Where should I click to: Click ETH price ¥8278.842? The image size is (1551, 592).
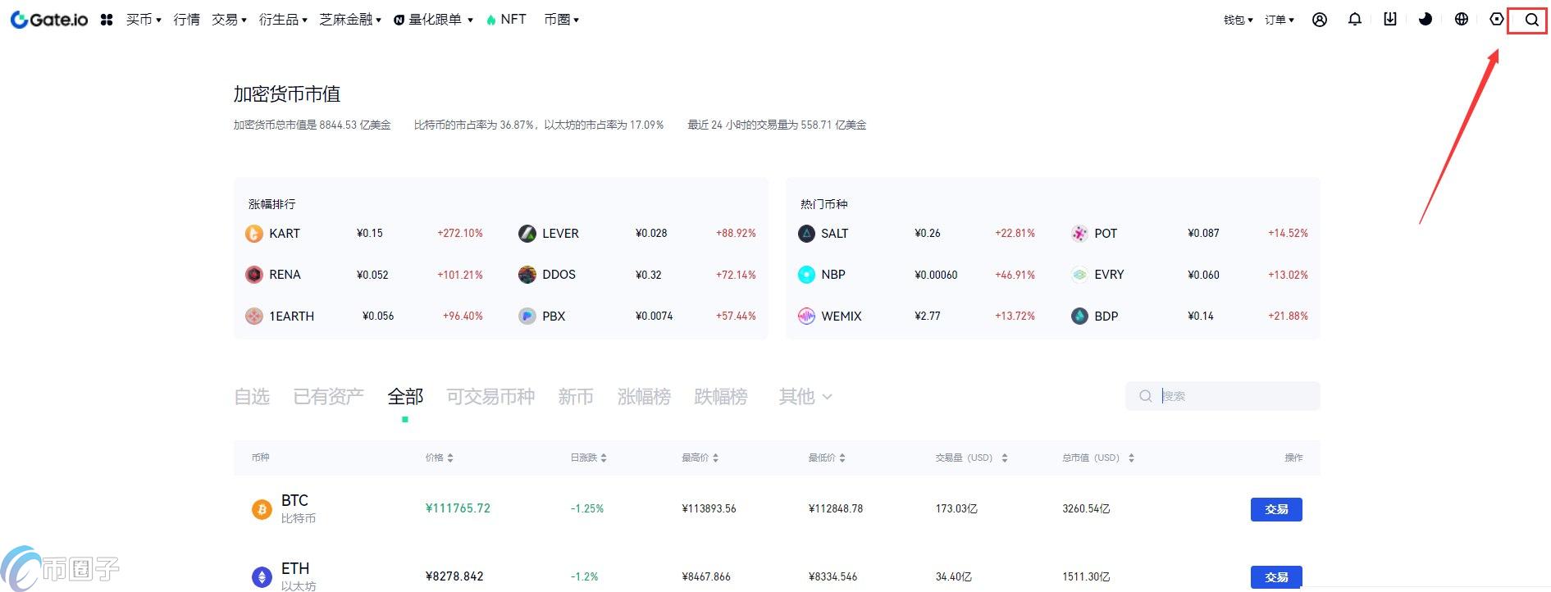[454, 576]
